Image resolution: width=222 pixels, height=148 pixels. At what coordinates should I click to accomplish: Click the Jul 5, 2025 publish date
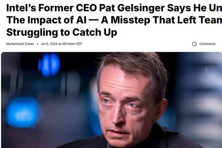click(49, 44)
